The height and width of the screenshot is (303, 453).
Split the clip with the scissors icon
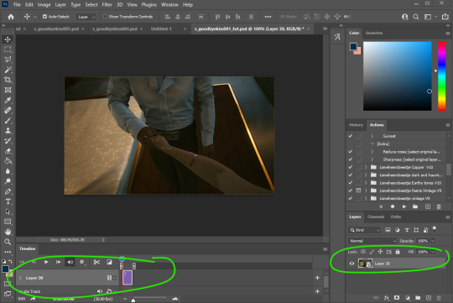click(x=96, y=262)
